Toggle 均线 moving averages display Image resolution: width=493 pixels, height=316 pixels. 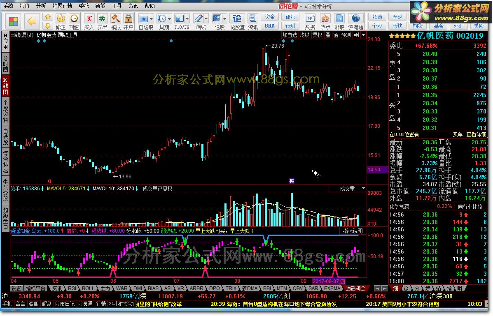pos(304,35)
